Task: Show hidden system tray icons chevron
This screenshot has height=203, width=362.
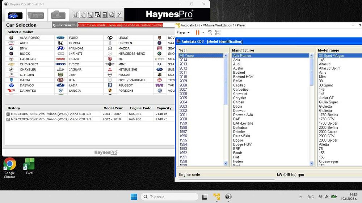Action: click(300, 197)
